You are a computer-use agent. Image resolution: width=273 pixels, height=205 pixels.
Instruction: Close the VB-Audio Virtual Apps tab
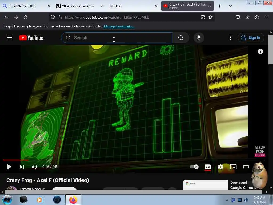102,6
